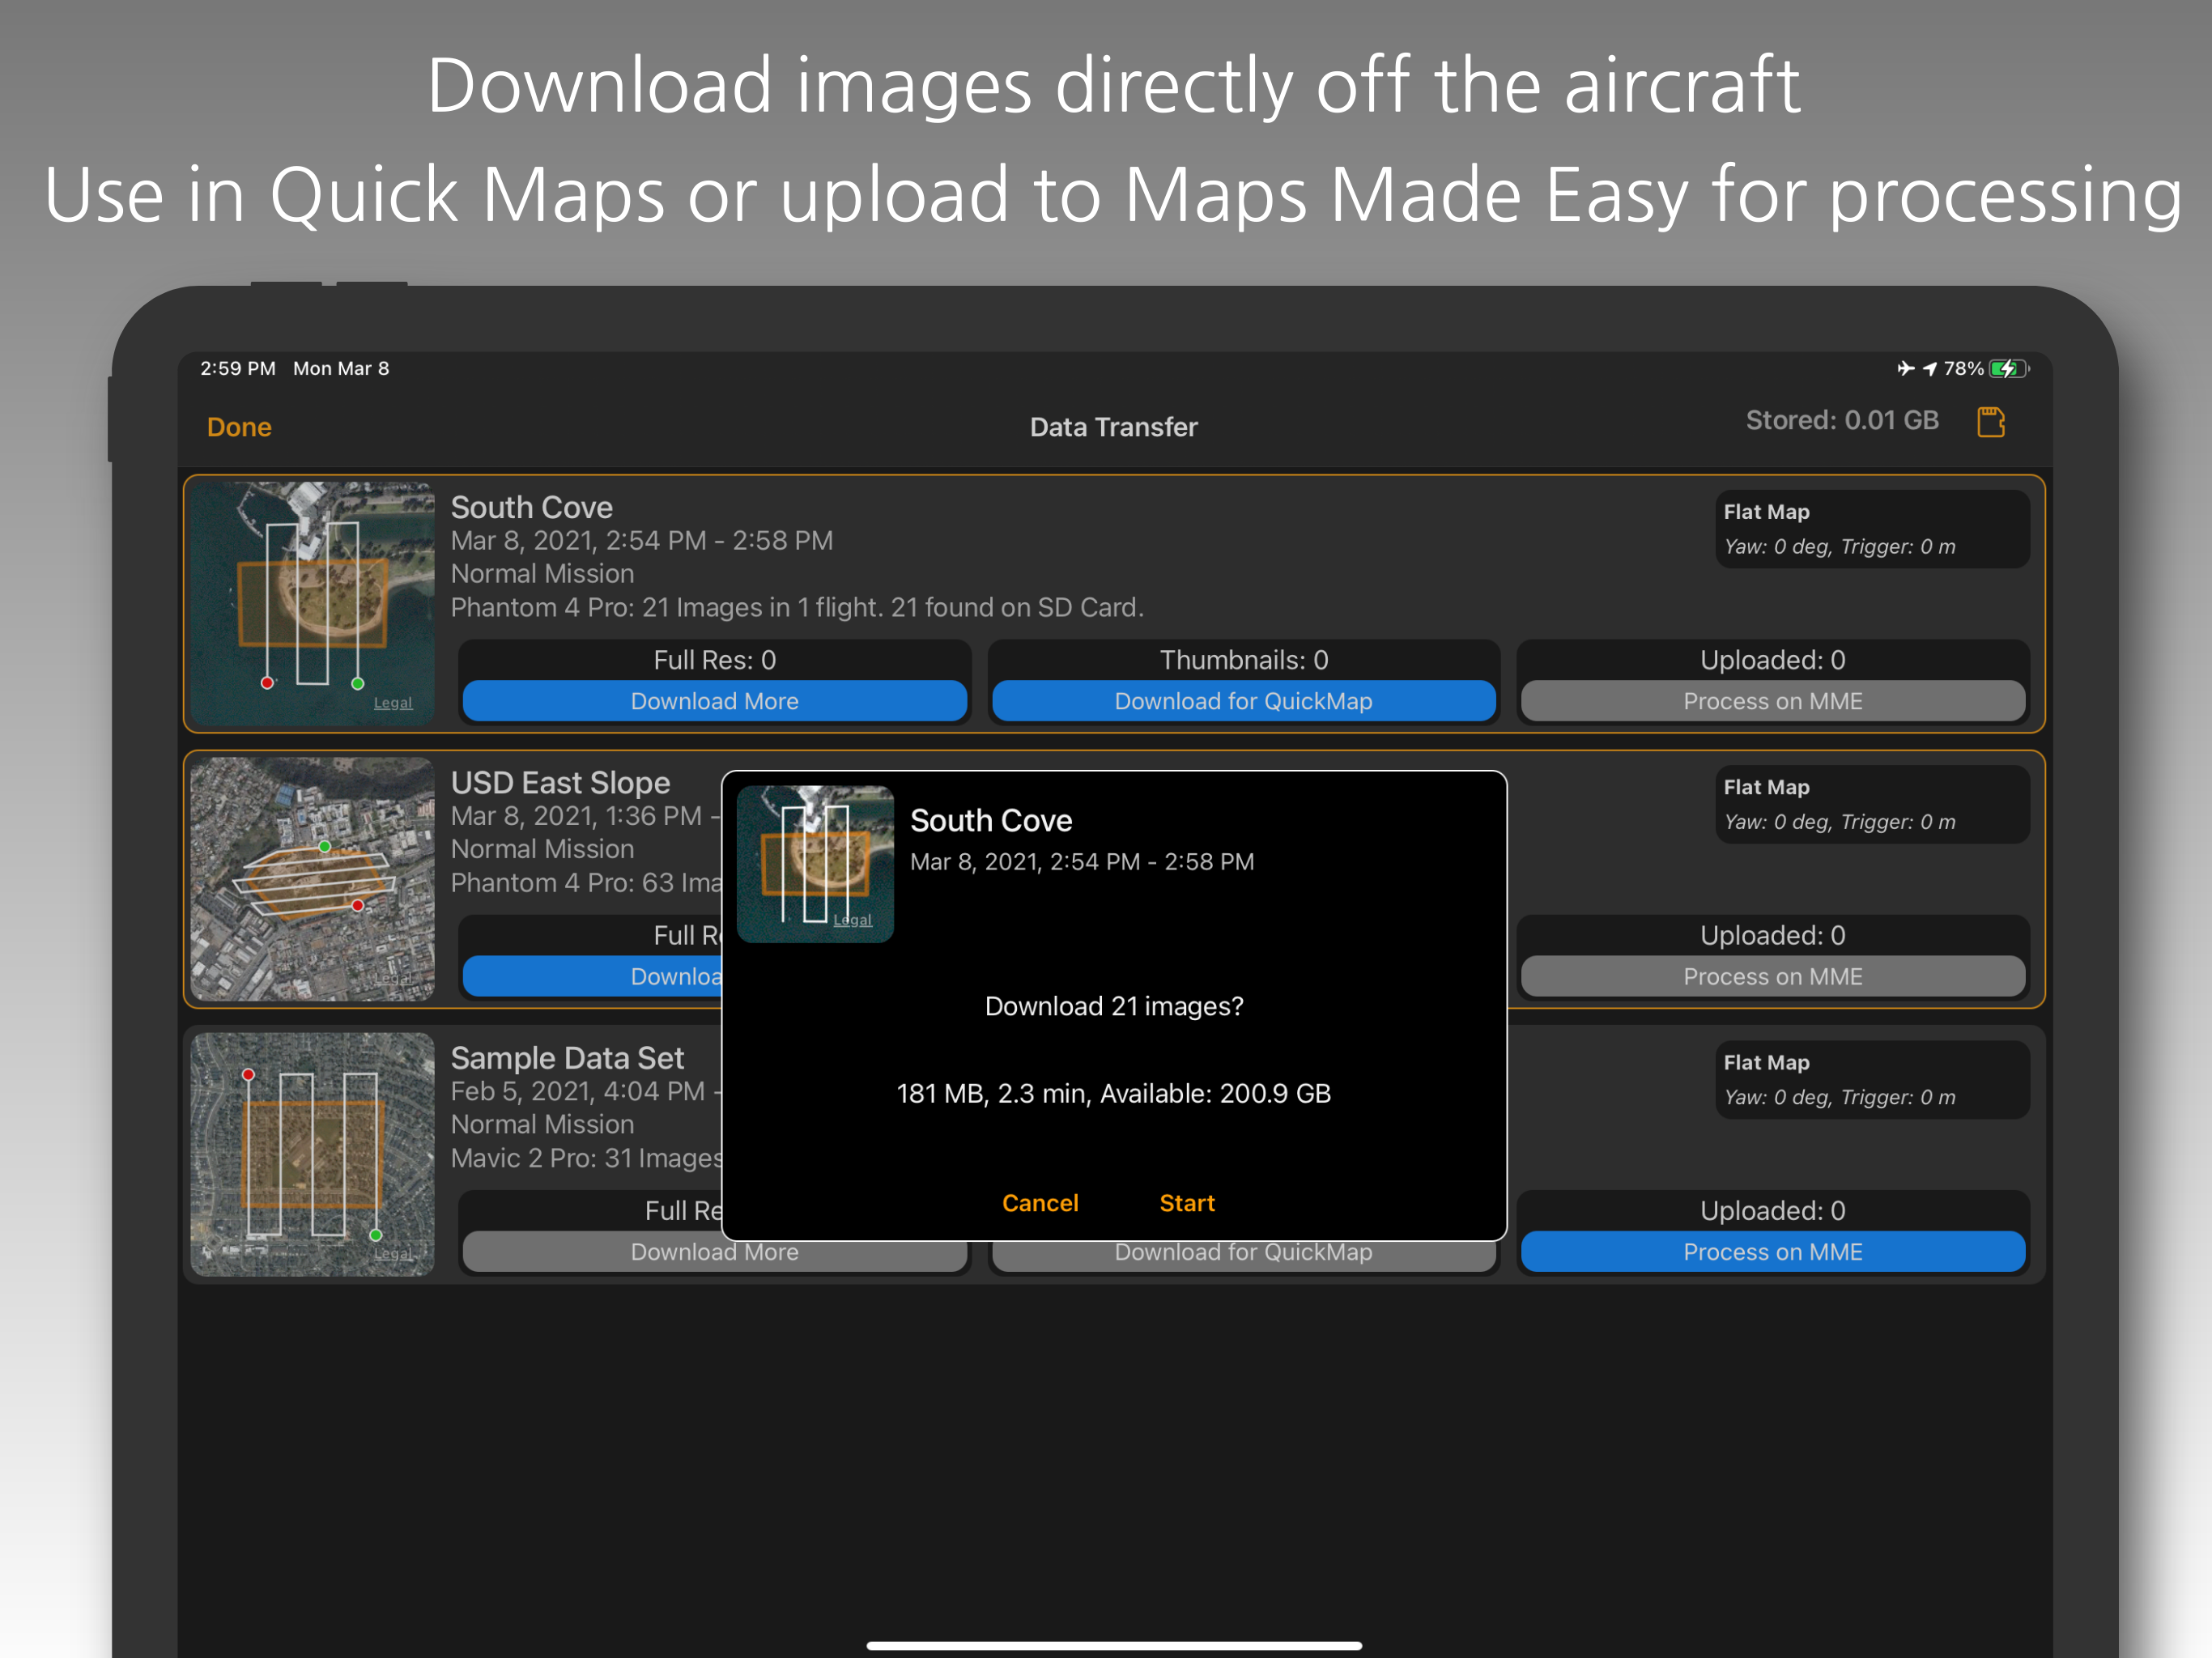The image size is (2212, 1658).
Task: Open the SD card storage icon
Action: (1990, 422)
